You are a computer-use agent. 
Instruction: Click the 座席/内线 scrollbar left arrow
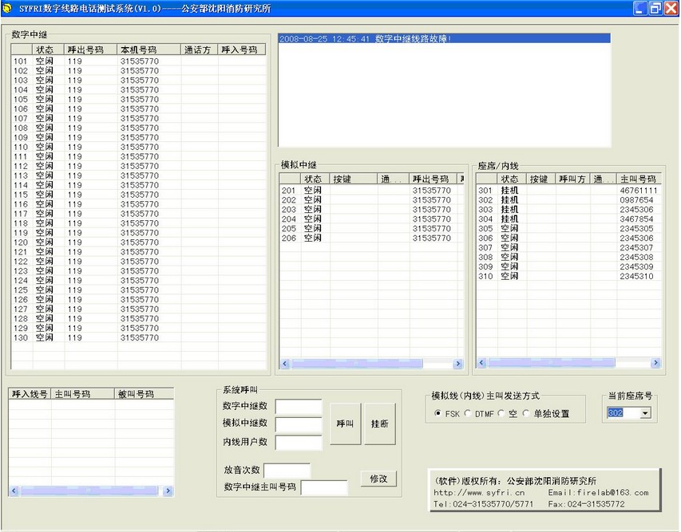point(481,363)
